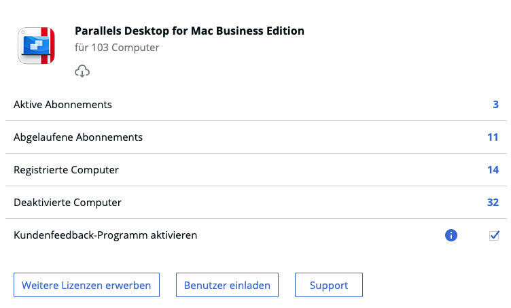Click the Parallels Desktop for Mac Business Edition title
This screenshot has height=308, width=511.
tap(190, 31)
